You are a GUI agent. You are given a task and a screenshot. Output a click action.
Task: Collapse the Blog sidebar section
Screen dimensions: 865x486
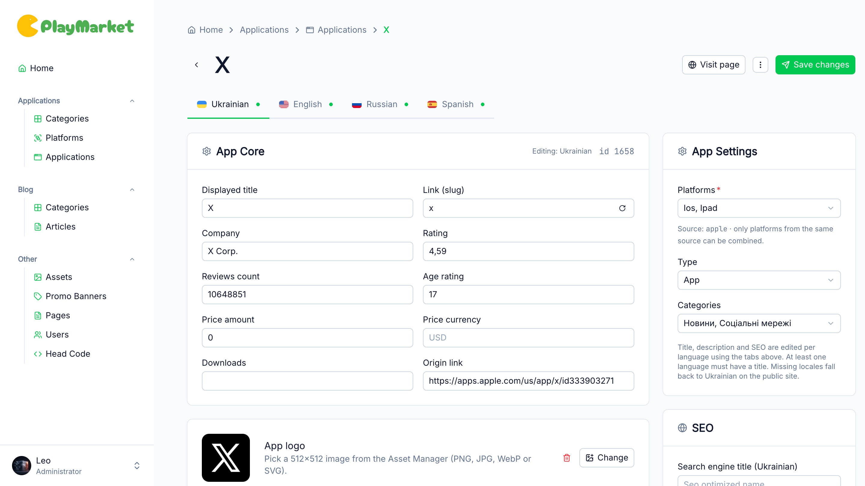coord(132,190)
